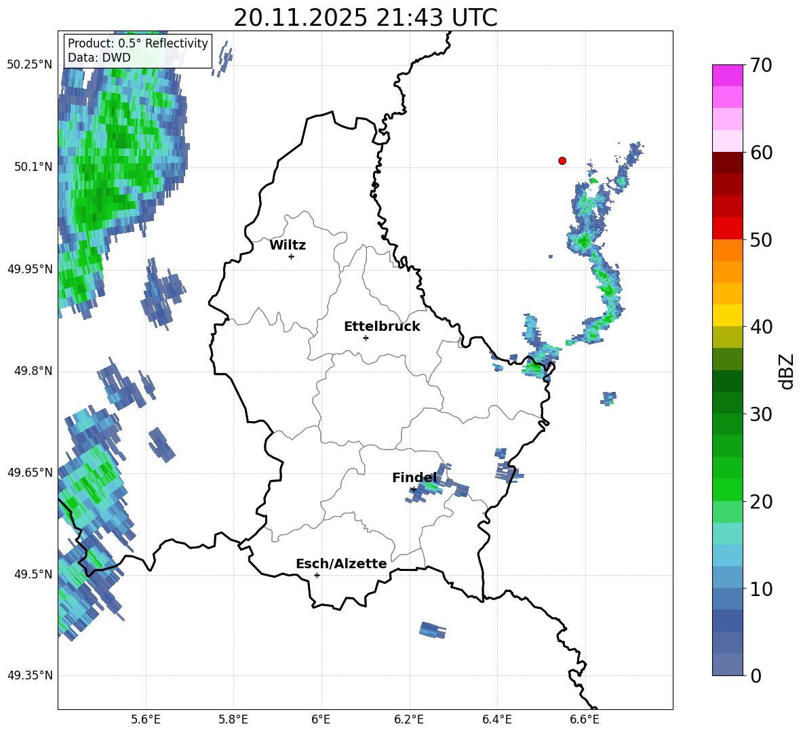
Task: Click the 30 value on colorbar
Action: click(761, 414)
